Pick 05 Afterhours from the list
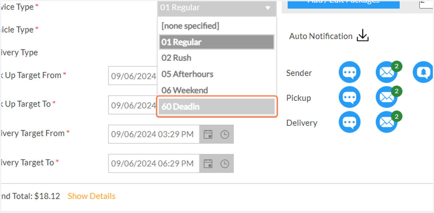The width and height of the screenshot is (434, 213). pyautogui.click(x=217, y=74)
